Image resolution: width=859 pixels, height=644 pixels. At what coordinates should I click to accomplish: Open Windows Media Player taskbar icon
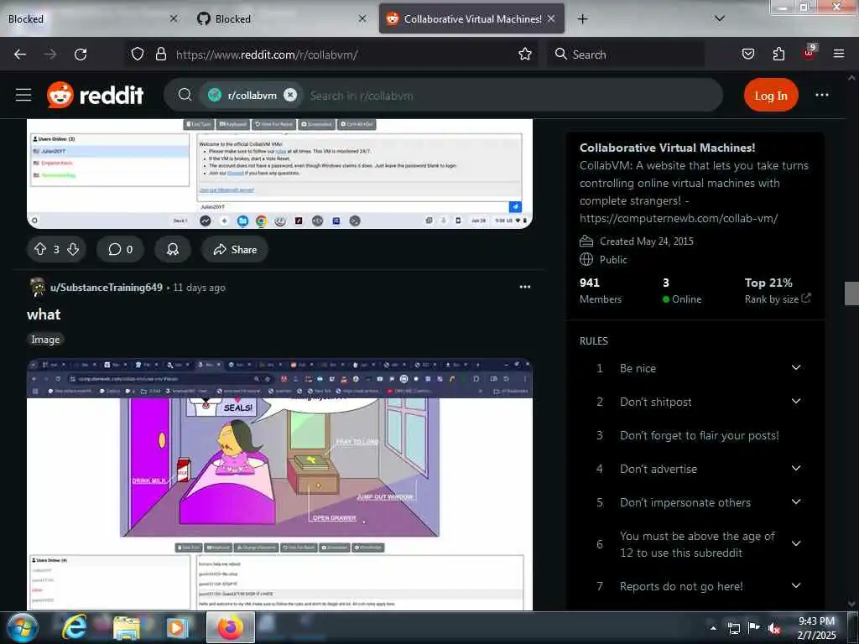click(x=176, y=627)
